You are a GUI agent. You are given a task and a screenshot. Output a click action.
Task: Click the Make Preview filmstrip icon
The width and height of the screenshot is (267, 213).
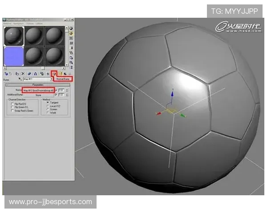pyautogui.click(x=71, y=53)
